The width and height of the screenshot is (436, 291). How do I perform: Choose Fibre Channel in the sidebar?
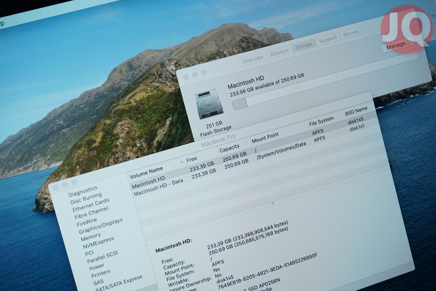click(92, 213)
